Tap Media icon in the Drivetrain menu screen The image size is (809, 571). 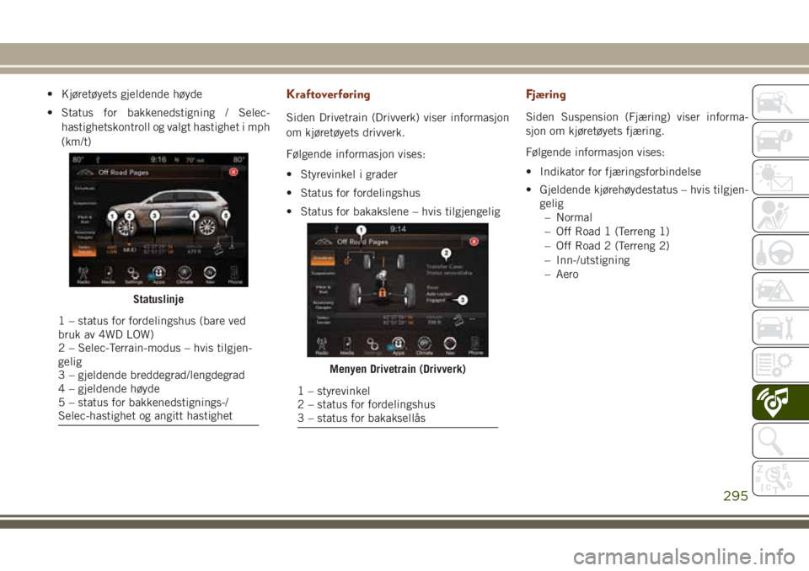coord(347,345)
